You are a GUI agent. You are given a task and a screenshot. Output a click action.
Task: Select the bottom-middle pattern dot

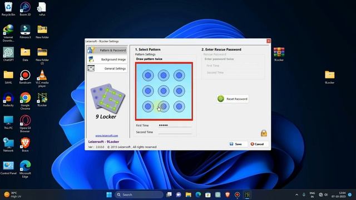pos(164,106)
